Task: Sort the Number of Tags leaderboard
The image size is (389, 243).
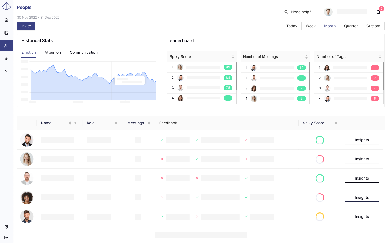Action: [380, 57]
